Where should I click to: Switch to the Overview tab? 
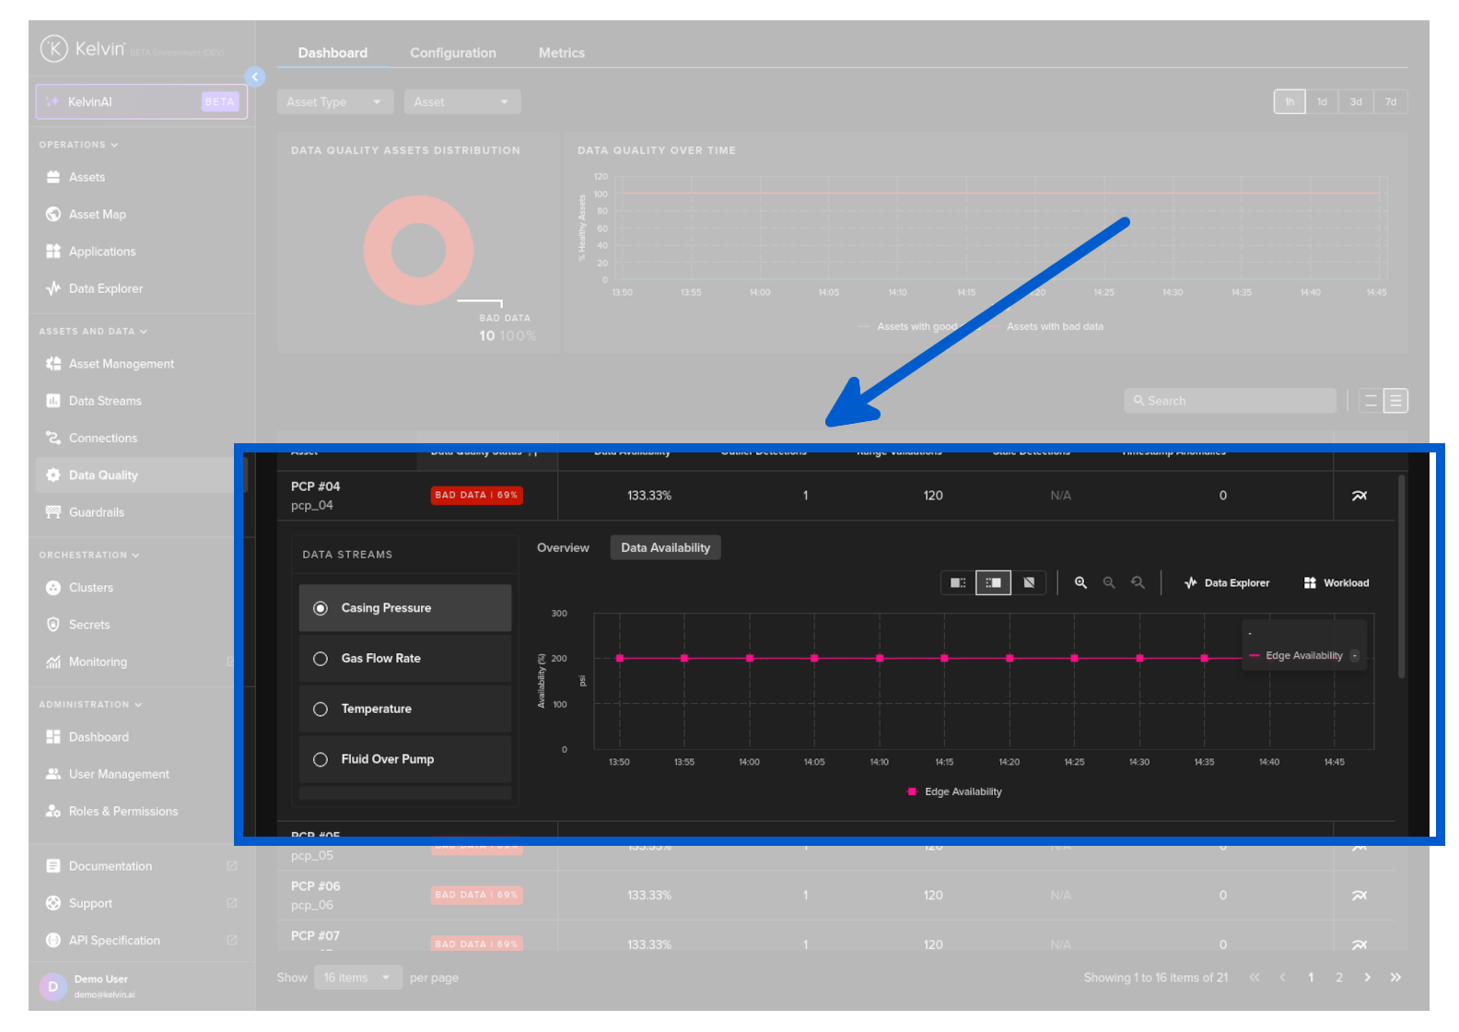coord(563,547)
